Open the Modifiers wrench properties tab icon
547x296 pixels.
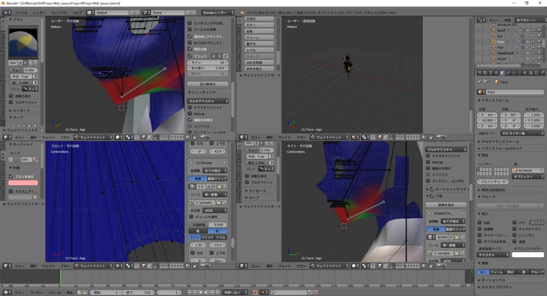tap(513, 73)
